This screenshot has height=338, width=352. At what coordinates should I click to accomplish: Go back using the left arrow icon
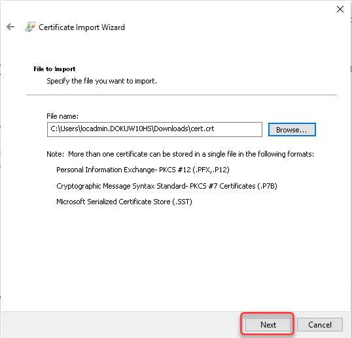click(x=10, y=27)
